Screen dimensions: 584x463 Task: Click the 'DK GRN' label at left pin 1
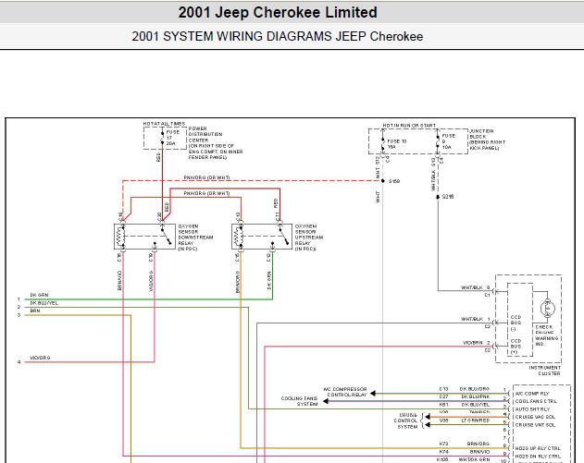[39, 295]
